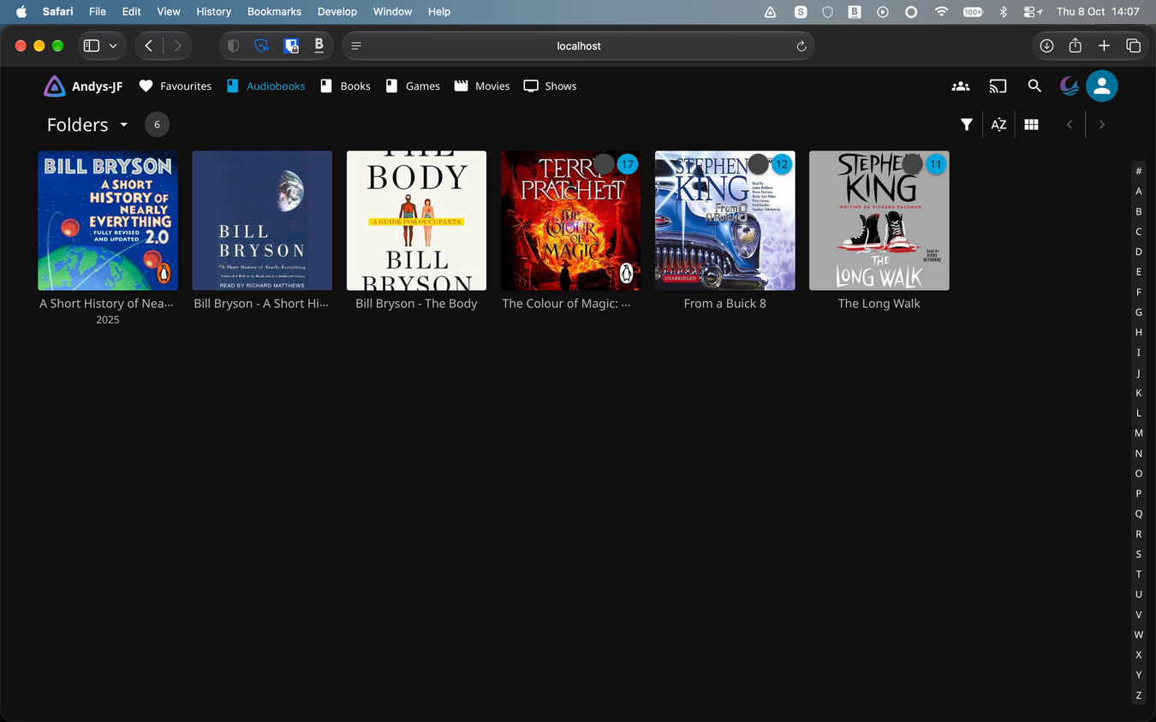Click 'The Long Walk' title text
This screenshot has height=722, width=1156.
[x=879, y=304]
